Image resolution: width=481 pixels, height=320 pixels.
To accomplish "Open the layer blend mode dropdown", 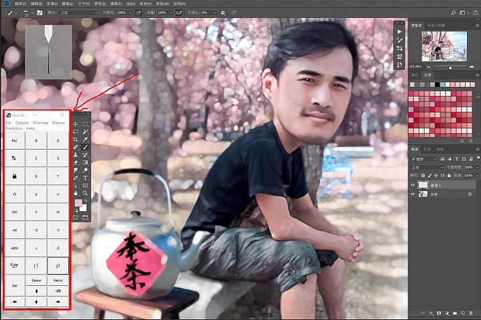I will [427, 168].
